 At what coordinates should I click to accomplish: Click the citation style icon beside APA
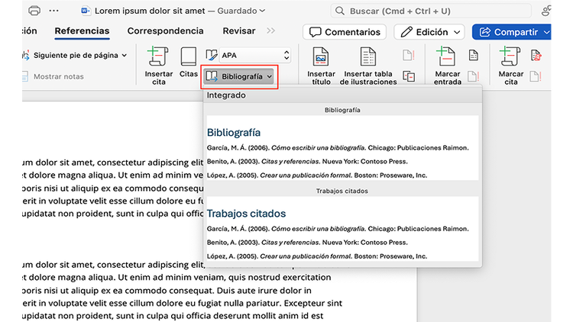(x=212, y=55)
